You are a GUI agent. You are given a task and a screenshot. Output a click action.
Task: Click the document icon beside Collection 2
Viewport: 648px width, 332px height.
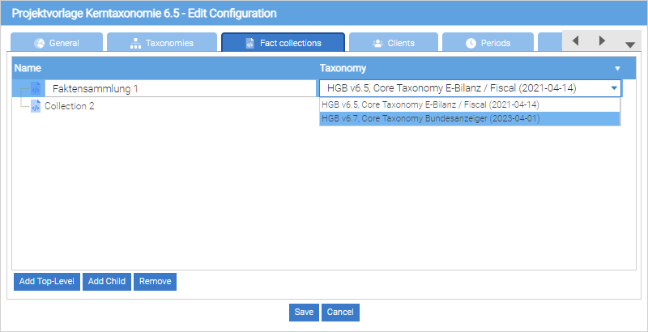pos(36,106)
